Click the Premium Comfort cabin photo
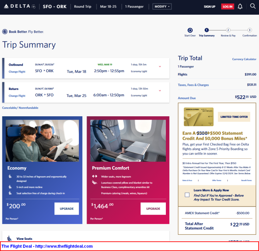The width and height of the screenshot is (259, 251). (128, 141)
